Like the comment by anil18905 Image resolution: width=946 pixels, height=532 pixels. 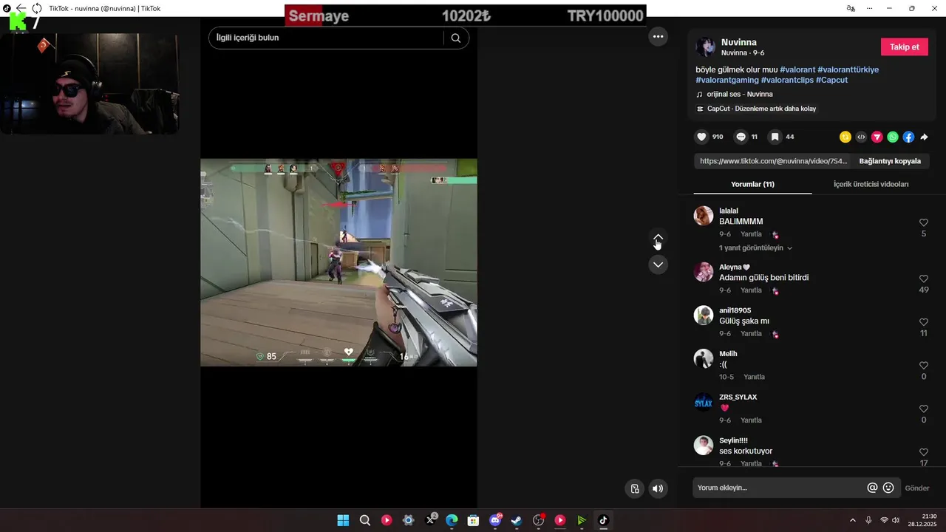pyautogui.click(x=924, y=322)
